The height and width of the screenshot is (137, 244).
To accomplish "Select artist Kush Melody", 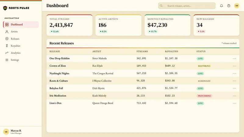I will coord(99,96).
